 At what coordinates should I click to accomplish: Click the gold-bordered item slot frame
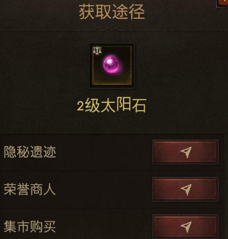tap(112, 66)
